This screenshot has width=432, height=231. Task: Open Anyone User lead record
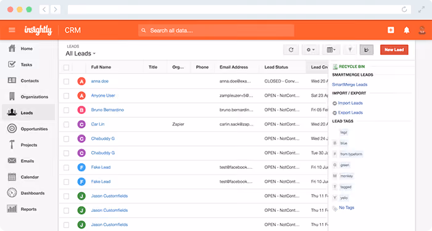pyautogui.click(x=103, y=95)
